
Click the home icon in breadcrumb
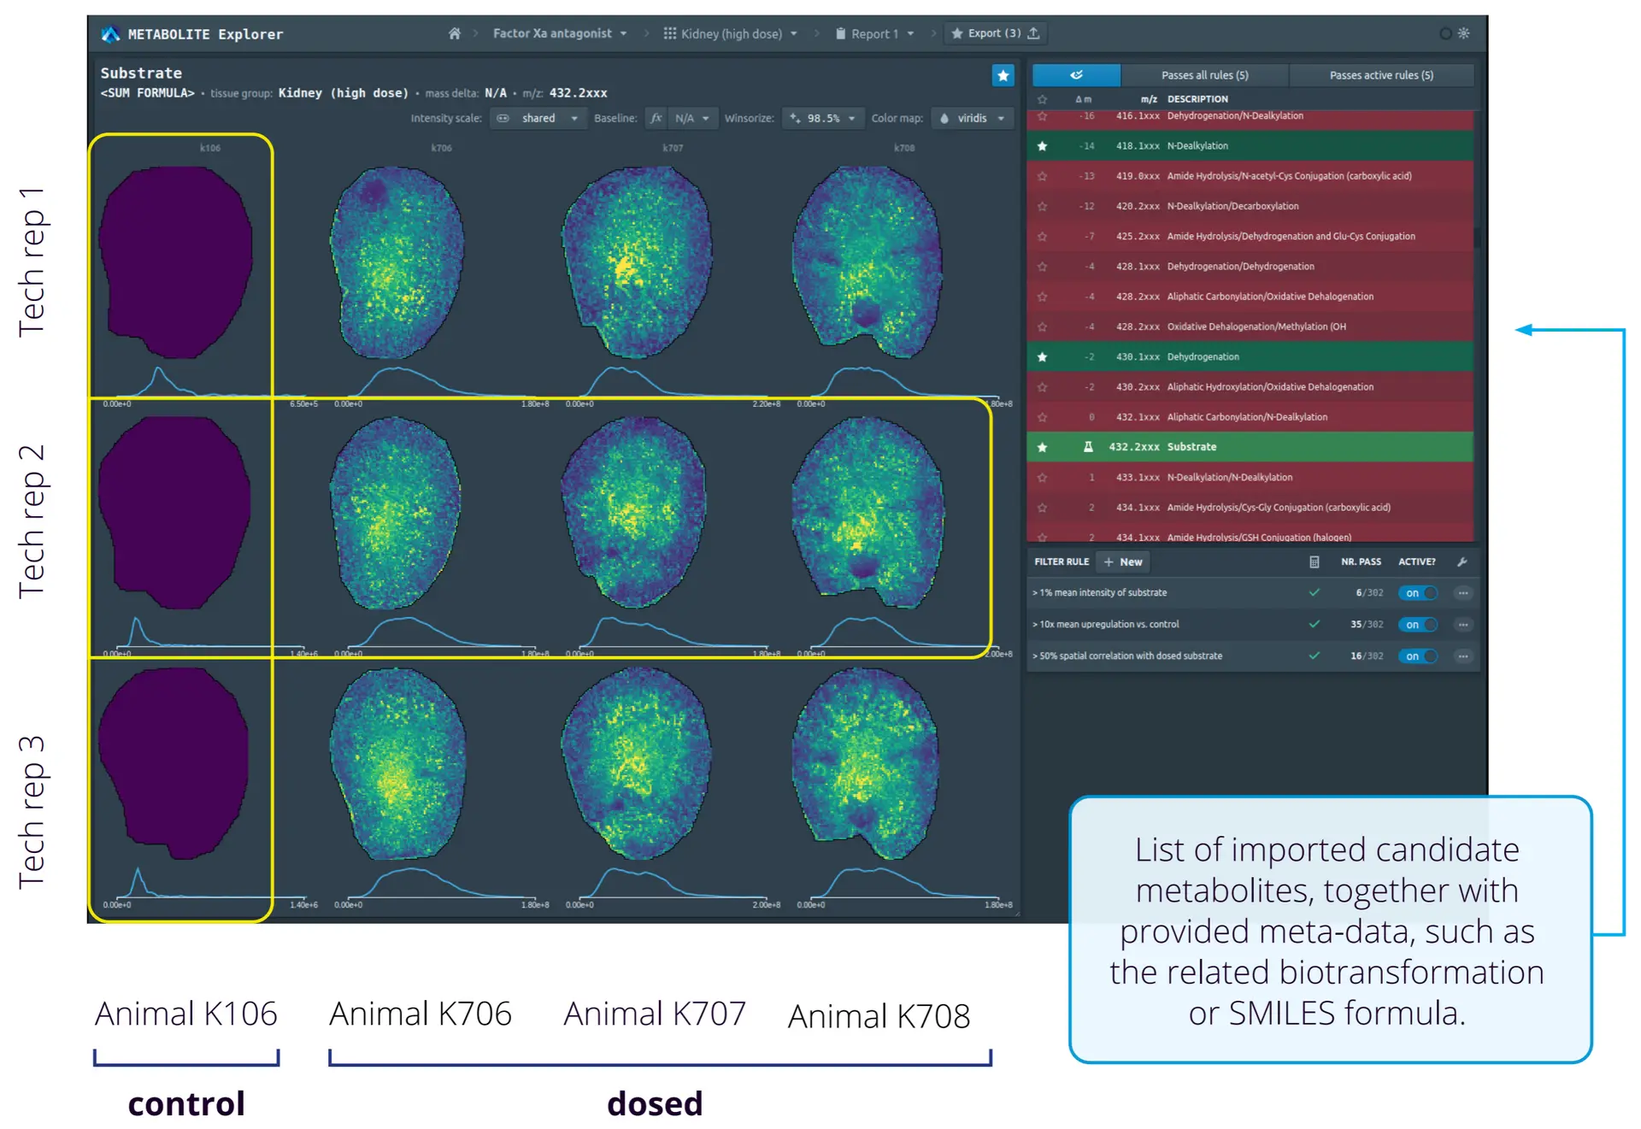454,33
